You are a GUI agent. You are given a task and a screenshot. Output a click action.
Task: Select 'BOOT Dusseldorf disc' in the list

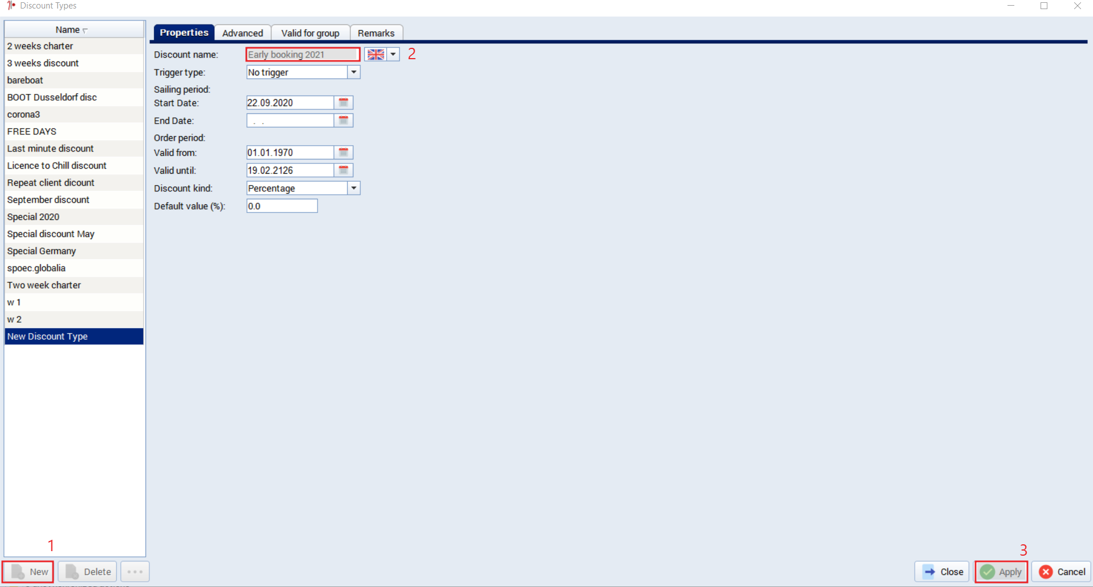click(x=74, y=97)
